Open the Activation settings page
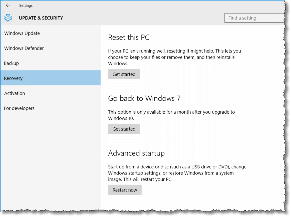291x217 pixels. pyautogui.click(x=15, y=93)
